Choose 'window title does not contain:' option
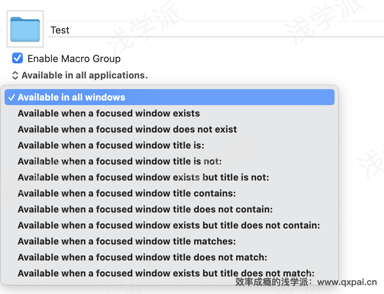 pos(145,209)
